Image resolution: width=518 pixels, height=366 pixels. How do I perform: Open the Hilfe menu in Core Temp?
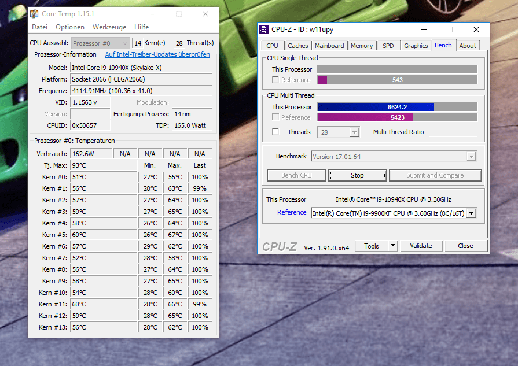tap(141, 27)
